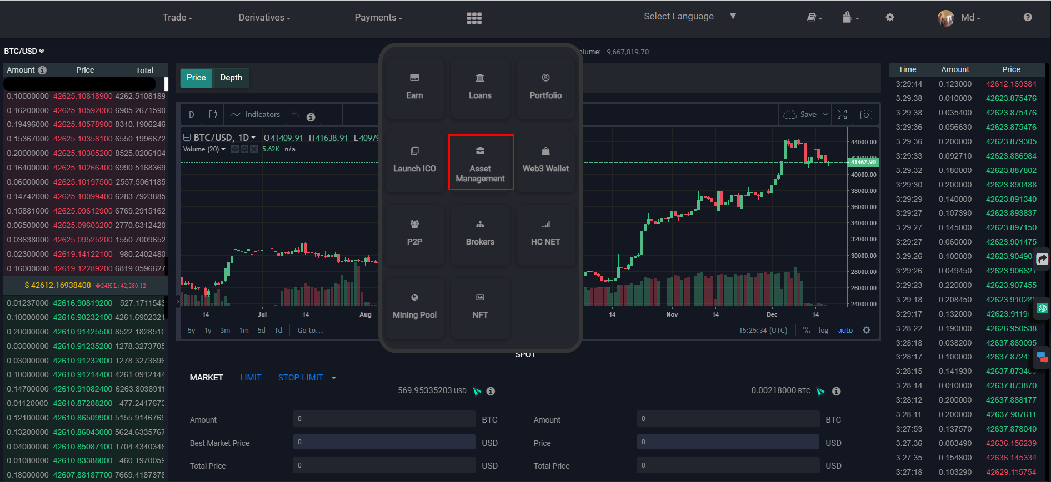Open the Trade dropdown menu
The width and height of the screenshot is (1051, 482).
coord(177,18)
